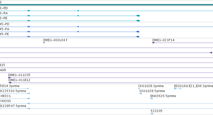Select the DME1-011C05 label
This screenshot has width=213, height=115.
(19, 75)
